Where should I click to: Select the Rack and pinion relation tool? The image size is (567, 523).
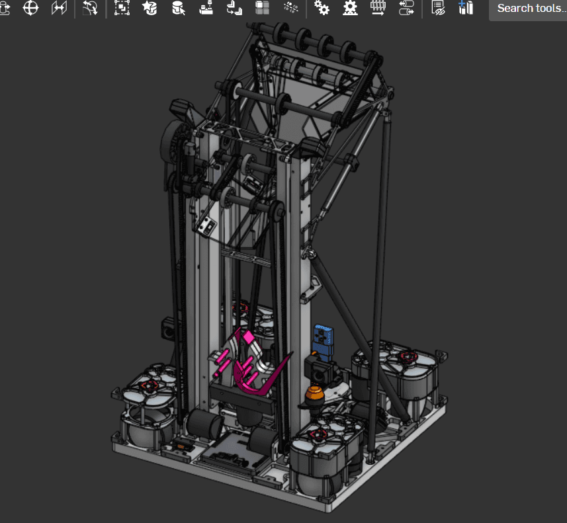(x=350, y=8)
